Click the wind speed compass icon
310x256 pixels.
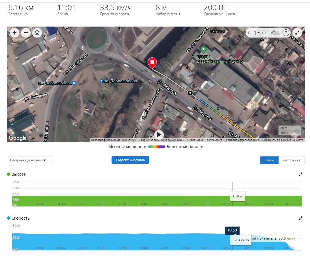click(285, 33)
